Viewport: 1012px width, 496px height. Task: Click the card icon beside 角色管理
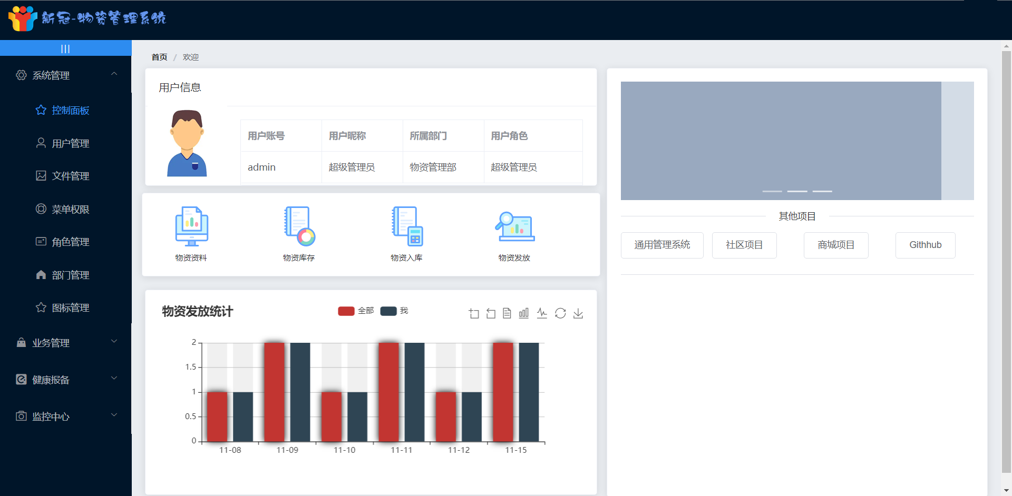click(x=41, y=241)
